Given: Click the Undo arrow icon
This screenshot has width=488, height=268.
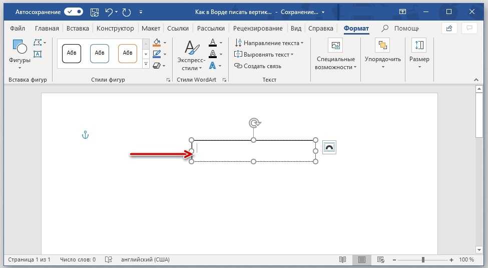Looking at the screenshot, I should (109, 12).
